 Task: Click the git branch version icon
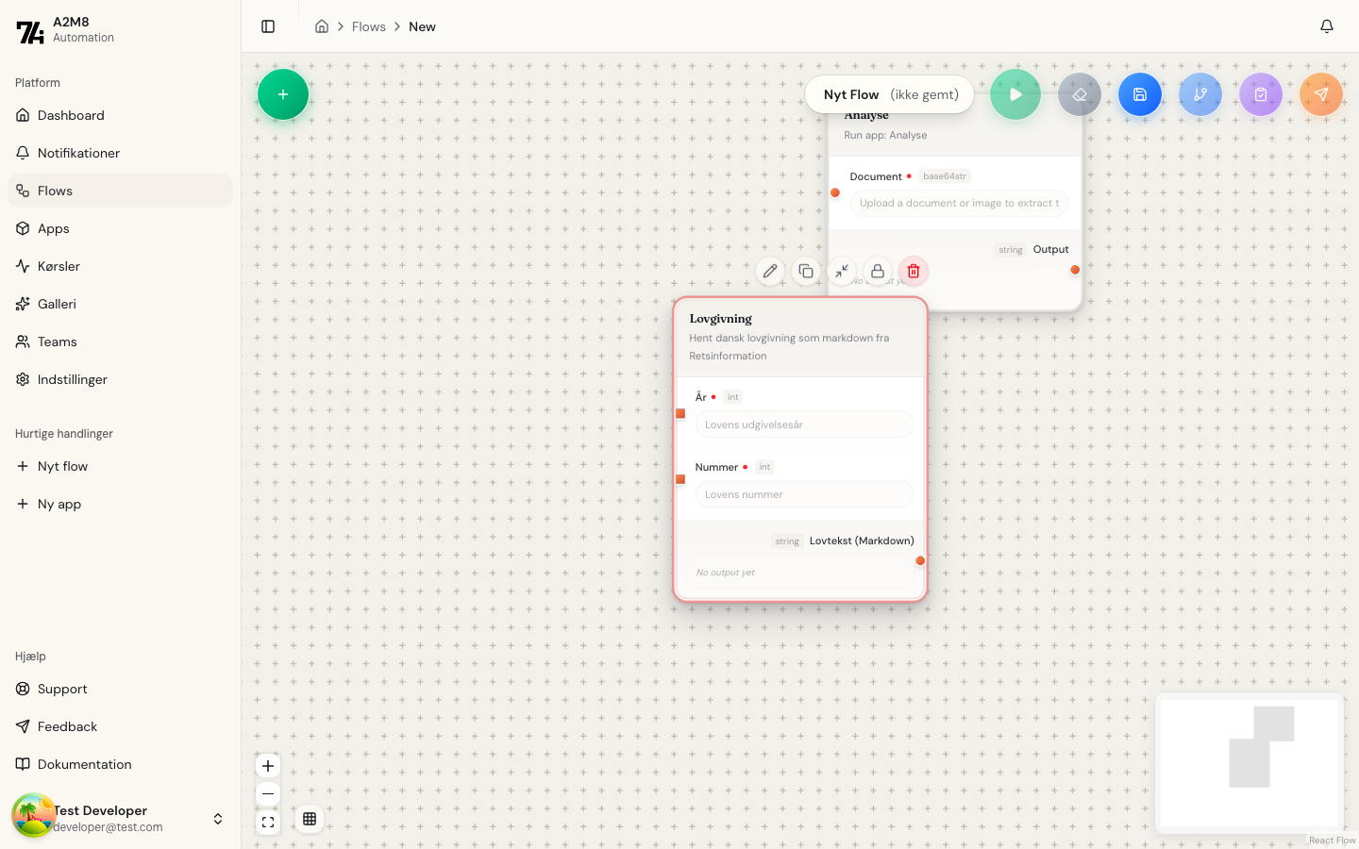(1200, 94)
